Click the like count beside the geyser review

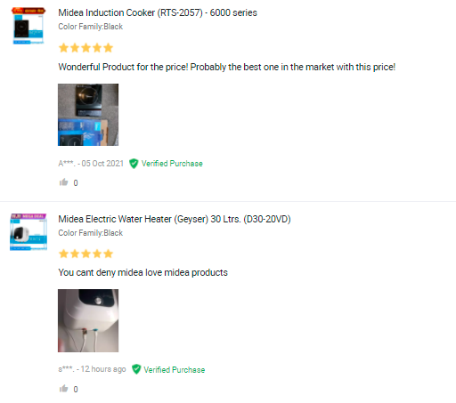click(76, 390)
